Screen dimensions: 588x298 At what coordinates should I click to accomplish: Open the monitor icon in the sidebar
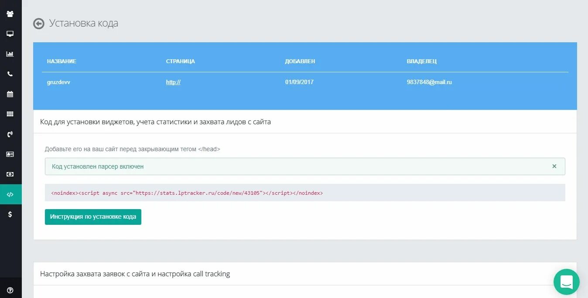(x=10, y=34)
